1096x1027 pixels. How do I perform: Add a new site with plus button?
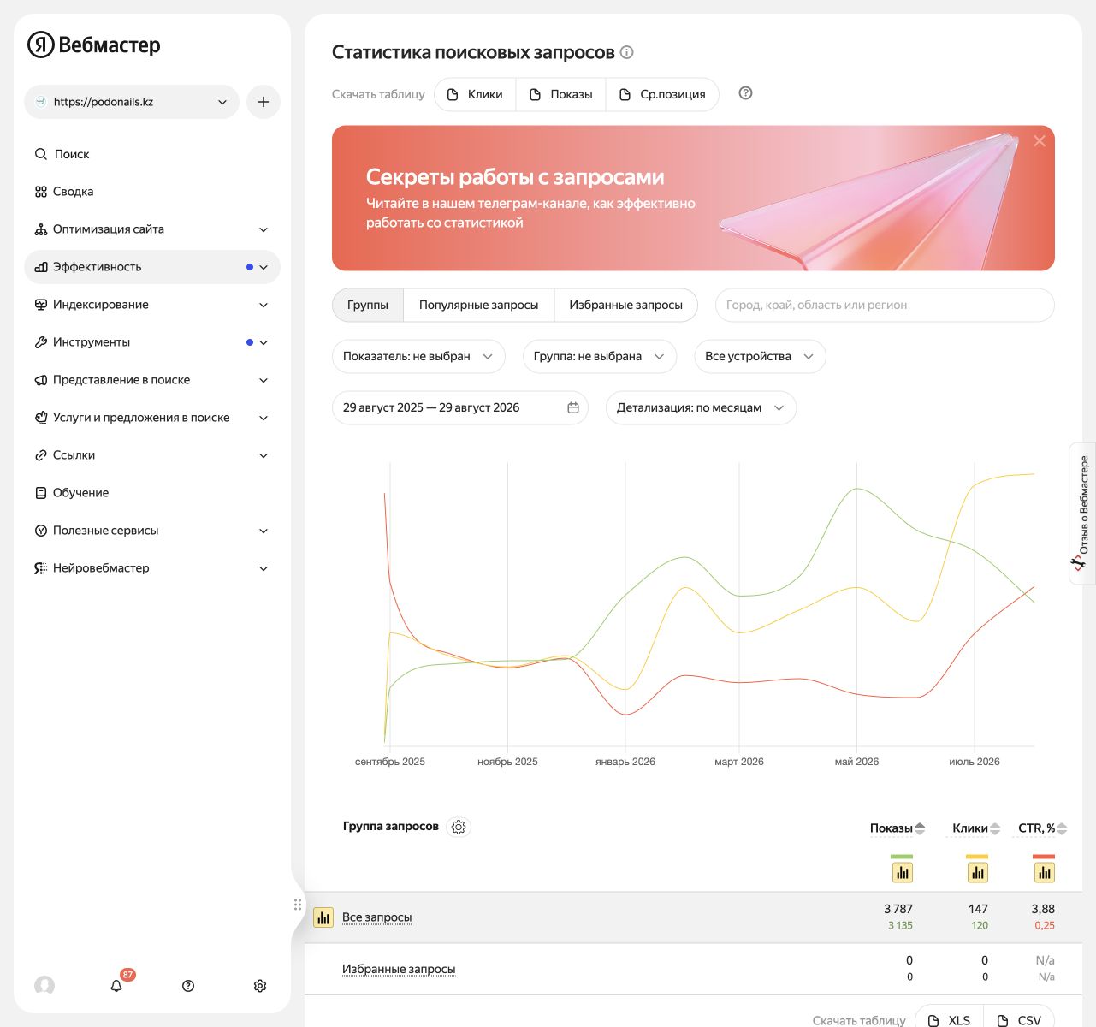pyautogui.click(x=264, y=102)
